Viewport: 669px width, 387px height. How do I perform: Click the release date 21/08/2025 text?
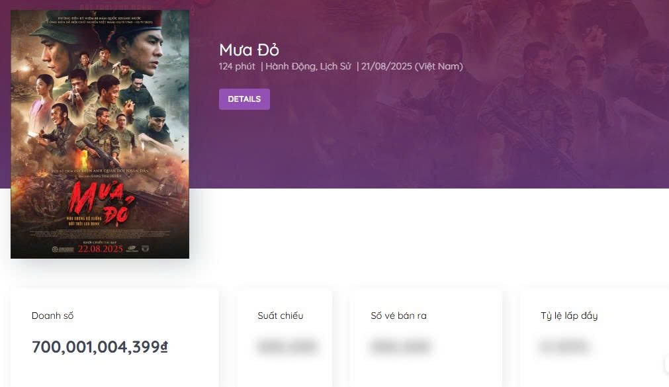pyautogui.click(x=388, y=66)
